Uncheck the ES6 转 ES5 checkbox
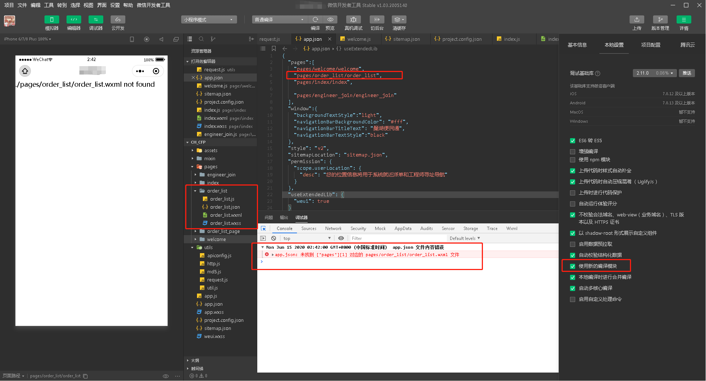The width and height of the screenshot is (706, 381). click(573, 141)
